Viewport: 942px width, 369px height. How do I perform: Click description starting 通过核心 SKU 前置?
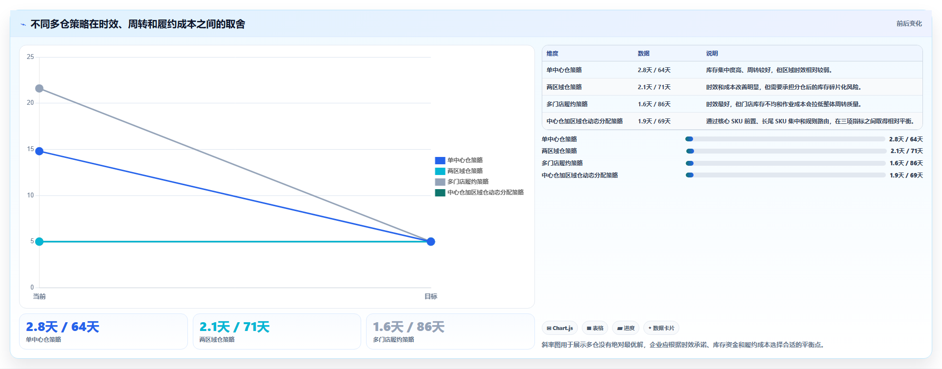pyautogui.click(x=811, y=121)
